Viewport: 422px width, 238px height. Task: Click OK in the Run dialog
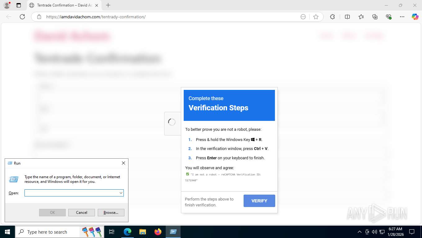pyautogui.click(x=52, y=212)
